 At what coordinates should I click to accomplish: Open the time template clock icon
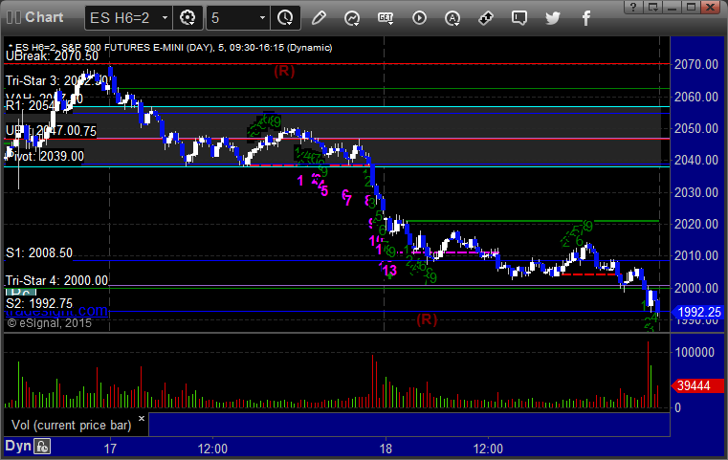pos(285,18)
